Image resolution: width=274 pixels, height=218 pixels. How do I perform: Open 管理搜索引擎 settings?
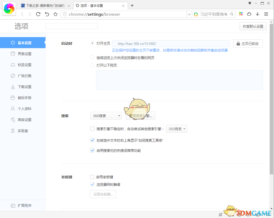[x=140, y=116]
